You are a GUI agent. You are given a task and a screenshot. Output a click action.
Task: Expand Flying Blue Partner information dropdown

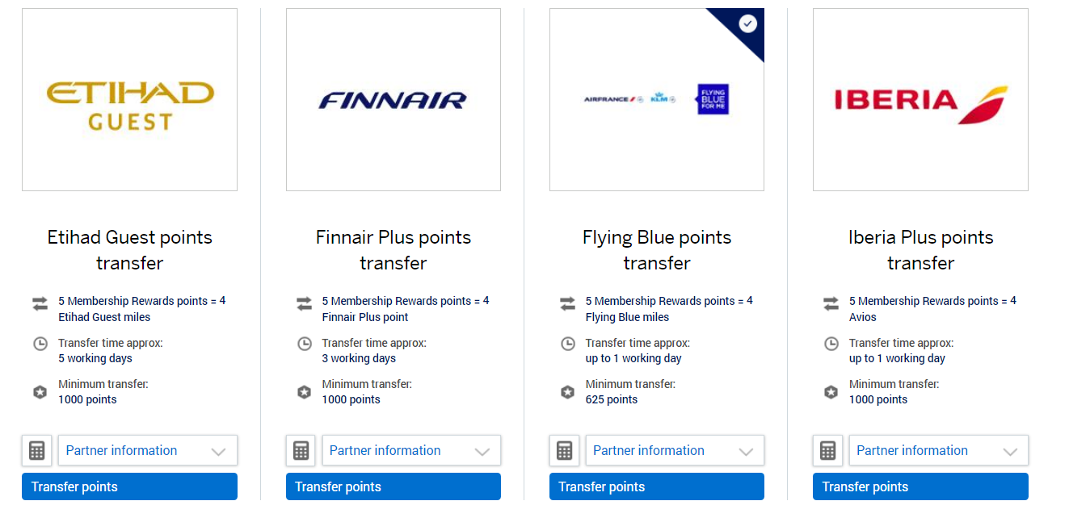point(674,450)
